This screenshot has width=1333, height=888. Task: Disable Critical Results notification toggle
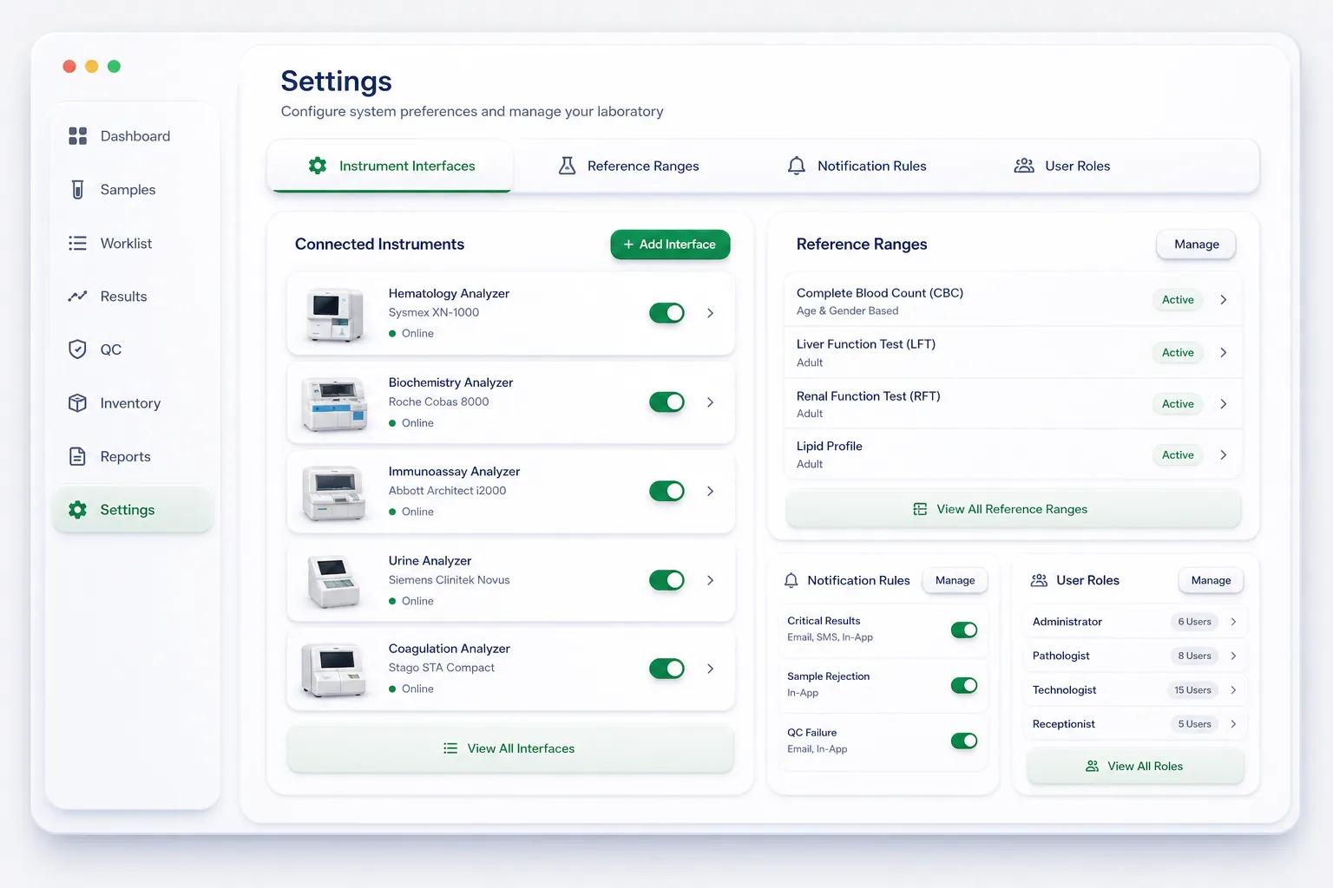click(964, 630)
